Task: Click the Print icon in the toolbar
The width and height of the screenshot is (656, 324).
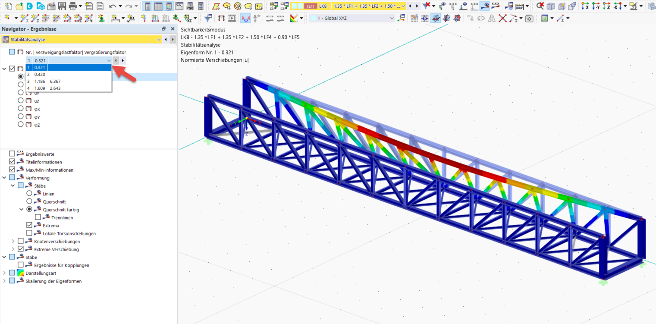Action: 73,6
